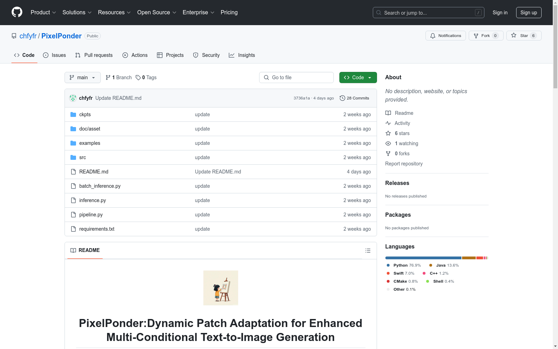The image size is (558, 349).
Task: Expand the Open Source menu
Action: click(157, 13)
